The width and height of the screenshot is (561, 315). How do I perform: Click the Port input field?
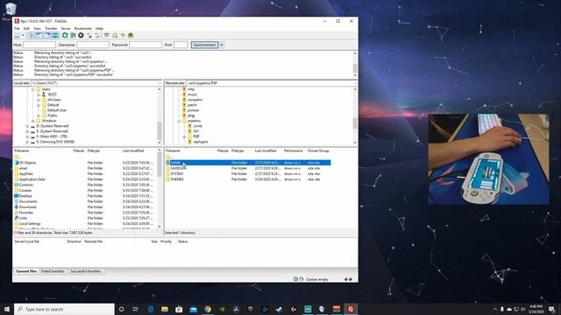[x=181, y=45]
